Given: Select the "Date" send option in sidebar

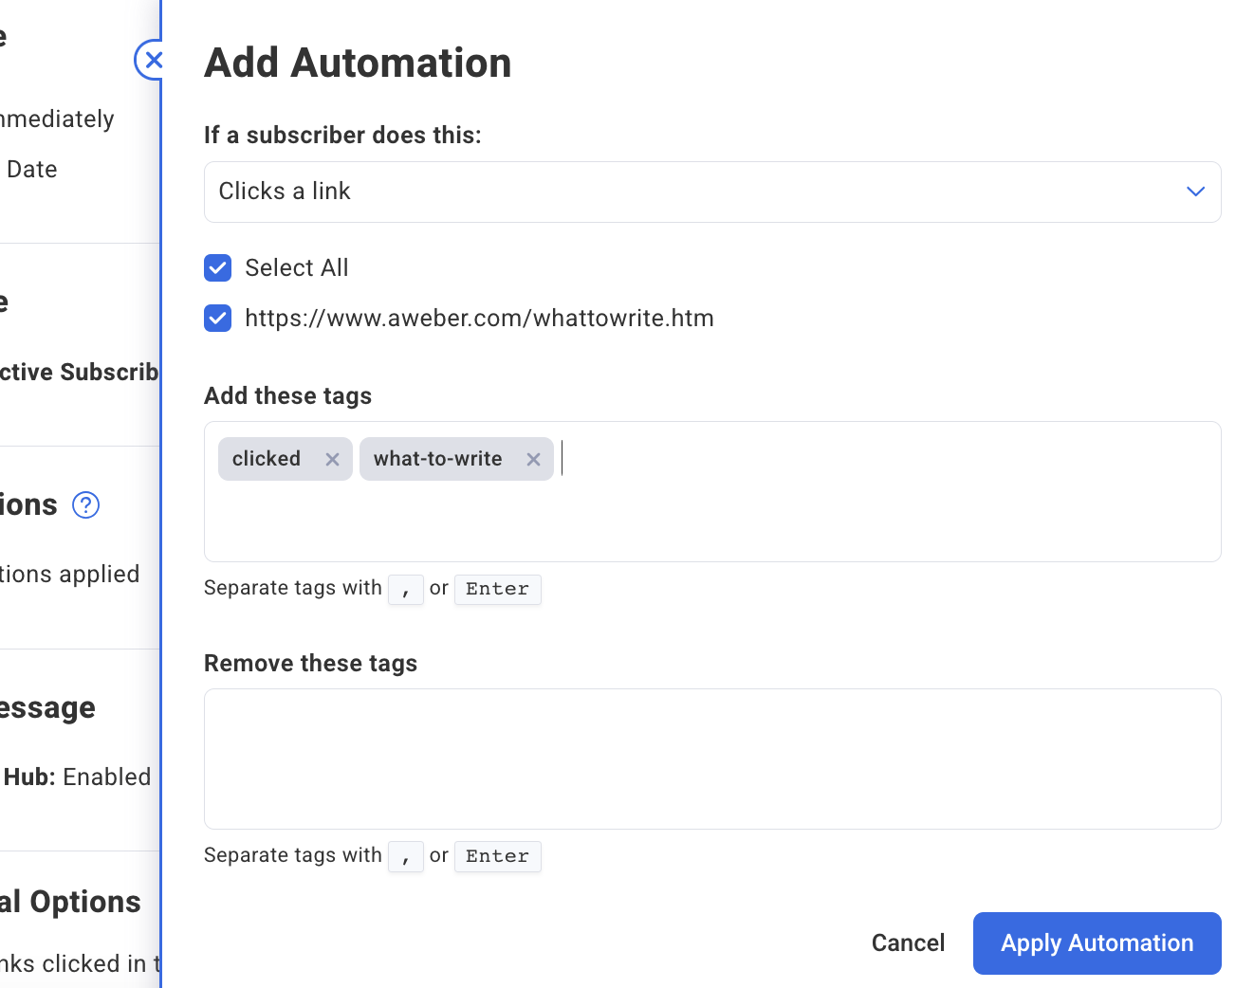Looking at the screenshot, I should [x=31, y=169].
